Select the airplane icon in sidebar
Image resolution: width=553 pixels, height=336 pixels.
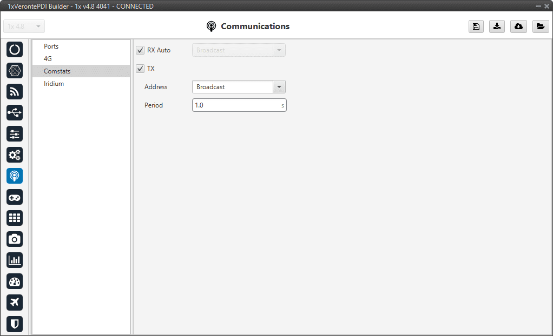coord(15,303)
